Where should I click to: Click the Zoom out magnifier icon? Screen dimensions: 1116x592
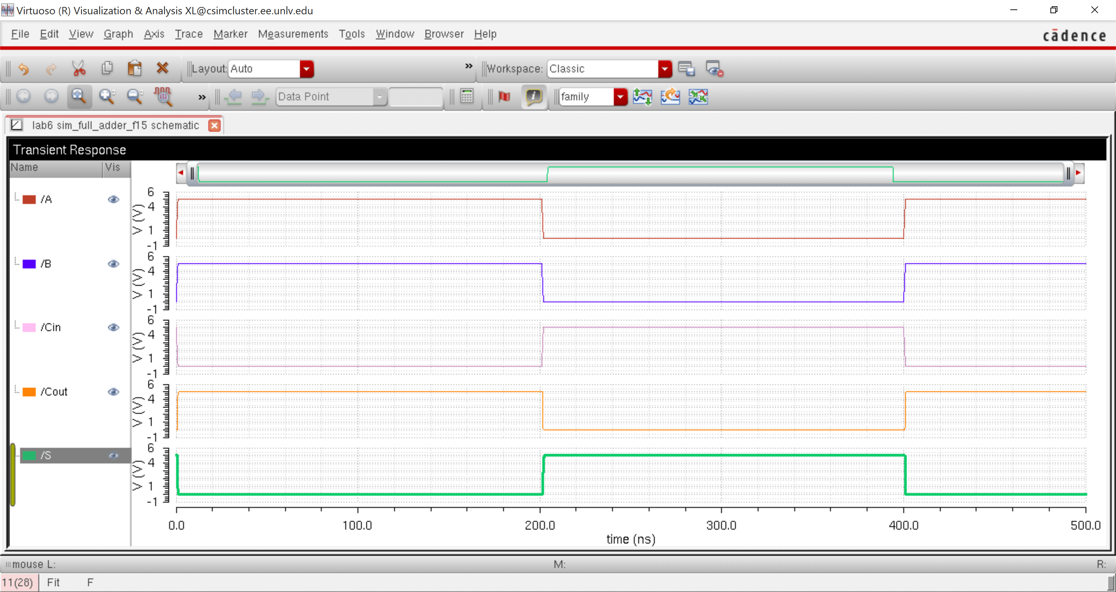(135, 96)
